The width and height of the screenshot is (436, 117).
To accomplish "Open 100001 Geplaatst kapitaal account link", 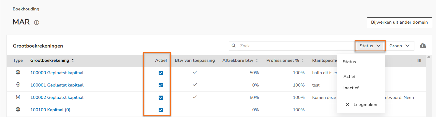I will [57, 85].
